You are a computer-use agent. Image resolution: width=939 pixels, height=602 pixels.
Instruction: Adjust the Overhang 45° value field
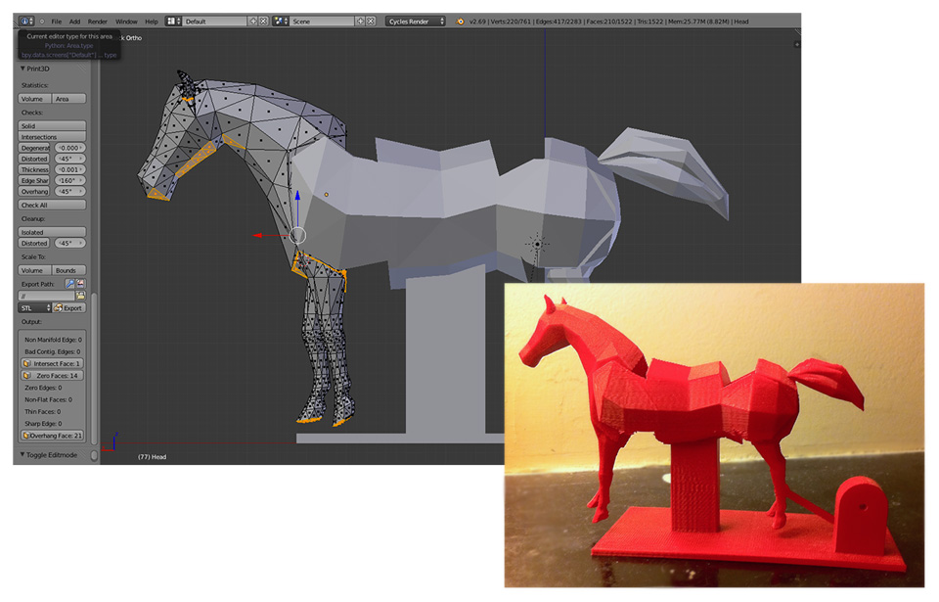click(x=70, y=191)
